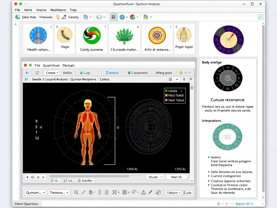Open the Health module thumbnail icon
The height and width of the screenshot is (208, 277).
point(38,35)
